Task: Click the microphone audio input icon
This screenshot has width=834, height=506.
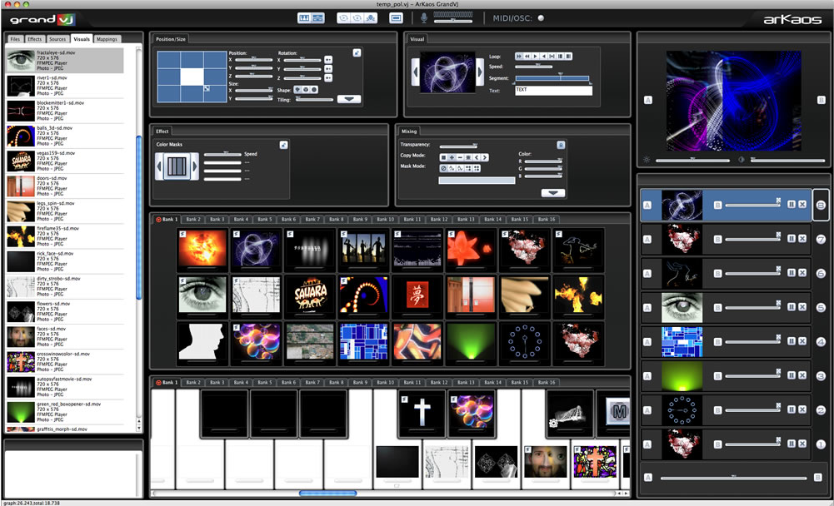Action: (424, 18)
